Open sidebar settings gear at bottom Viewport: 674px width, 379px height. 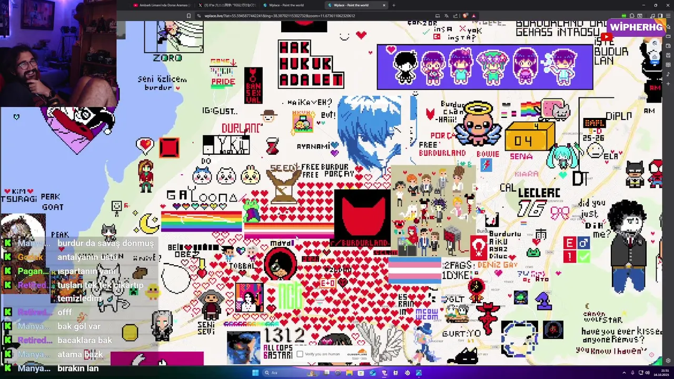point(668,361)
